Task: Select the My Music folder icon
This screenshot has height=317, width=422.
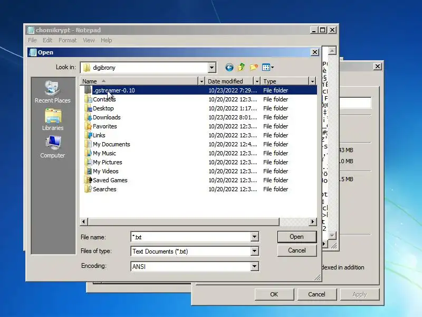Action: [88, 153]
